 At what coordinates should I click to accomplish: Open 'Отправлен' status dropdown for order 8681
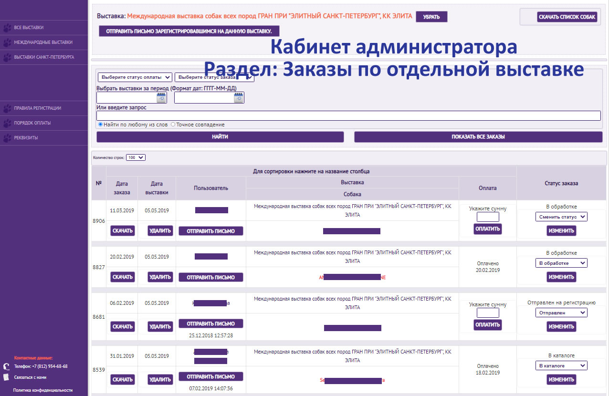[x=561, y=313]
